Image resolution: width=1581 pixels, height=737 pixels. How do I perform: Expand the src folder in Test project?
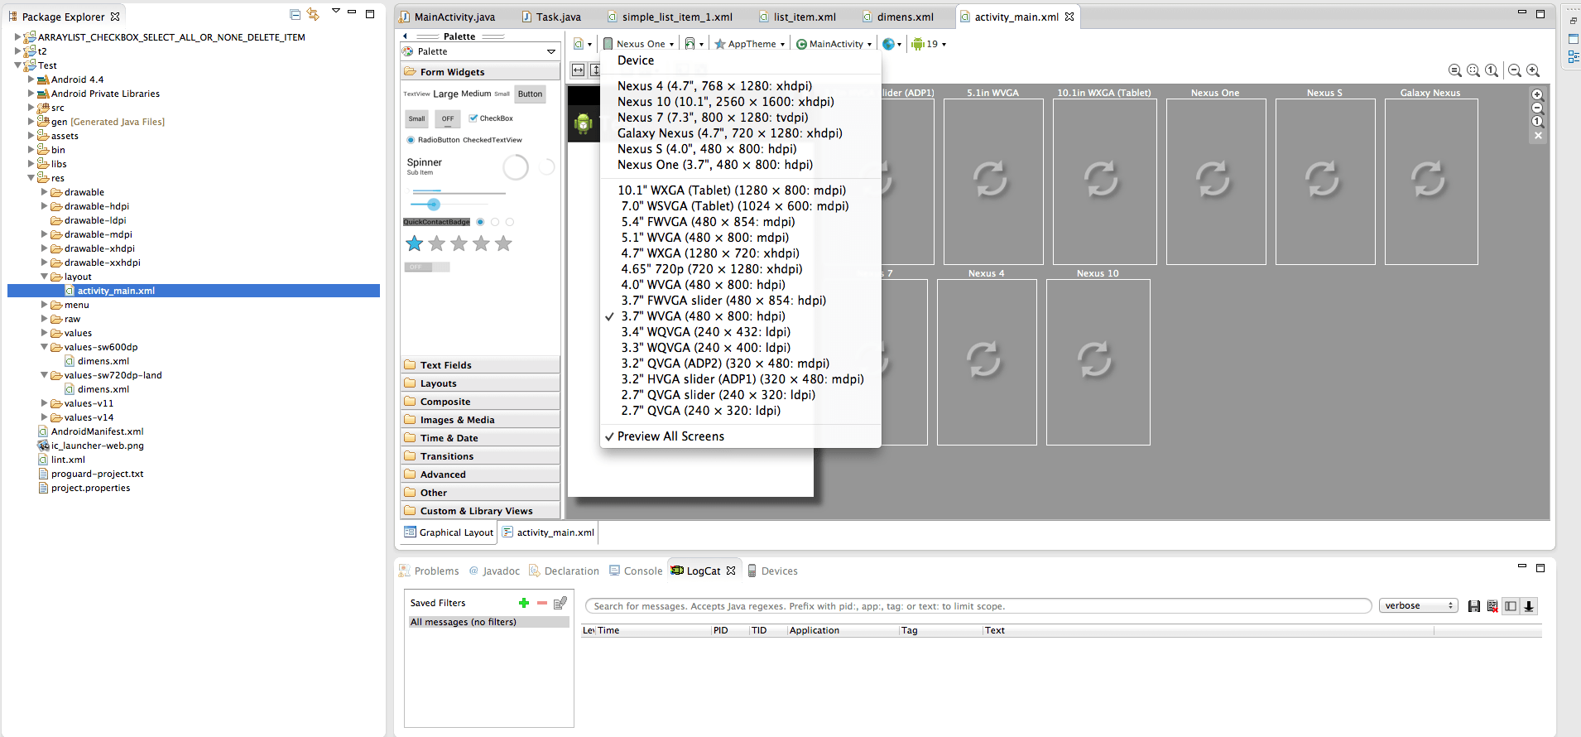(31, 108)
